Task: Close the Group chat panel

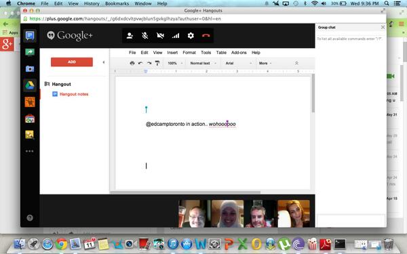Action: click(383, 27)
